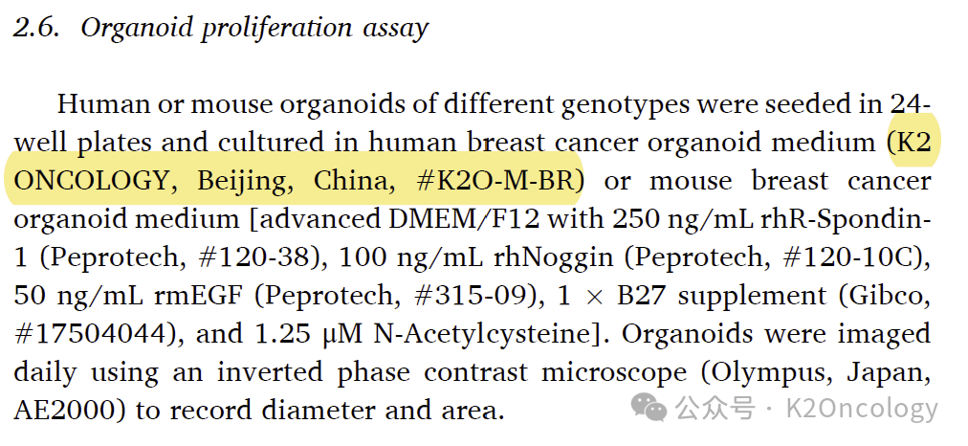Screen dimensions: 968x446
Task: Click the highlighted catalog number #K2O-M-BR
Action: [x=498, y=181]
